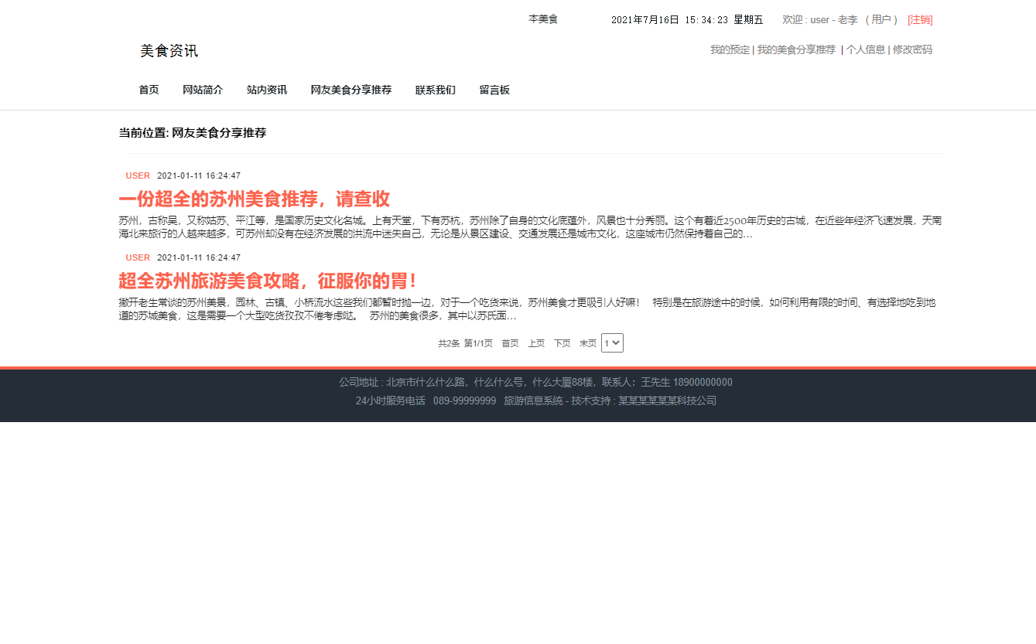Expand the page number dropdown
Screen dimensions: 1036x644
[612, 342]
